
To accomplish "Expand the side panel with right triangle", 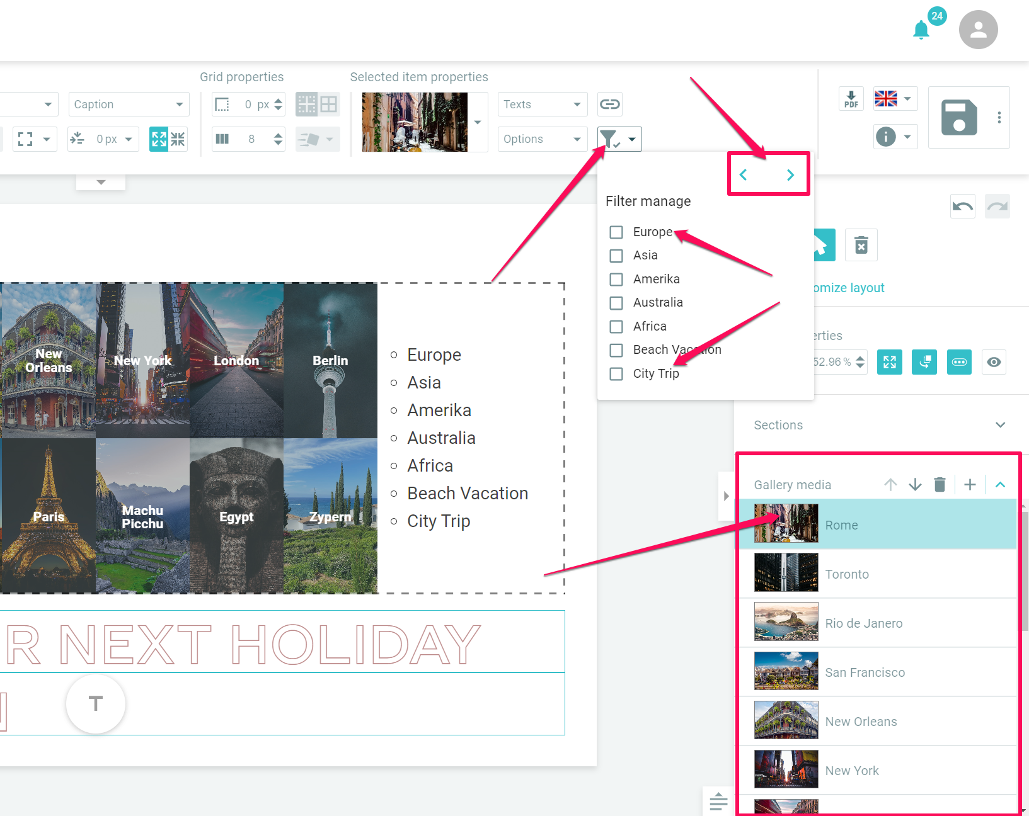I will click(x=726, y=496).
